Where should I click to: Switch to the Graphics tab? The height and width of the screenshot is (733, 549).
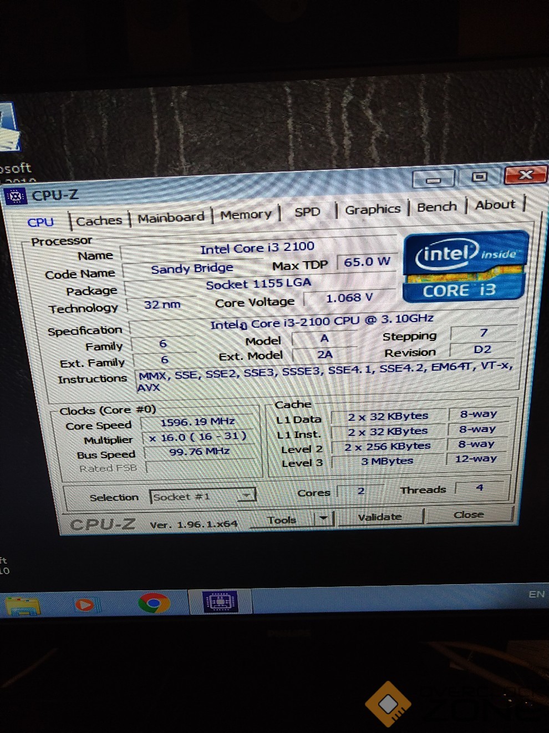click(373, 209)
